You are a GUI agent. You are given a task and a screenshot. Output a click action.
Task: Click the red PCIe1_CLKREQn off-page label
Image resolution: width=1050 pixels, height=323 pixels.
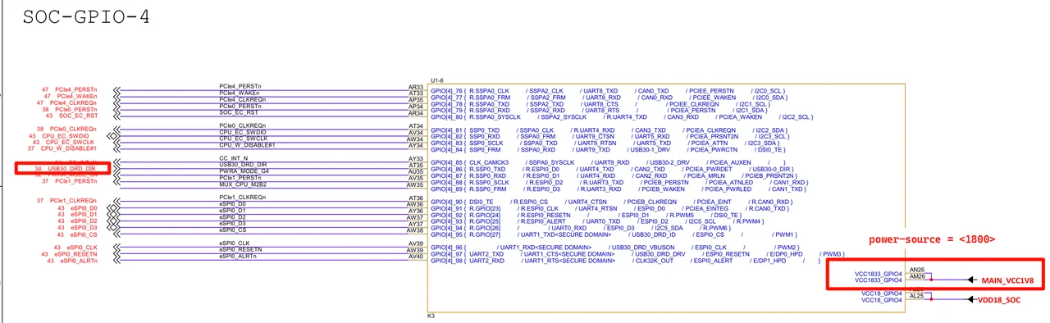(73, 201)
